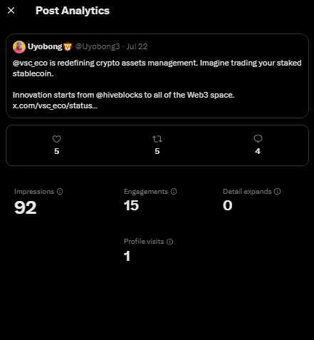
Task: Open the Detail expands info icon
Action: coord(277,192)
